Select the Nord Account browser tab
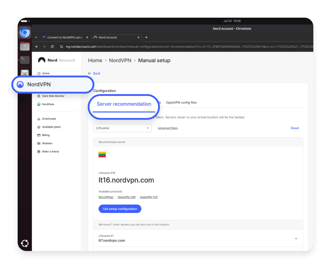Viewport: 331px width, 269px height. point(117,38)
